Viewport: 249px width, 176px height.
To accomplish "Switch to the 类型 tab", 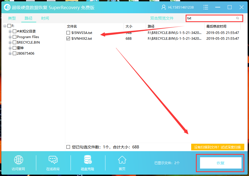I will point(12,18).
